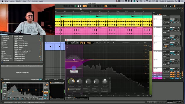Viewport: 185px width, 104px height.
Task: Adjust the Pro-MB Threshold knob
Action: [71, 81]
